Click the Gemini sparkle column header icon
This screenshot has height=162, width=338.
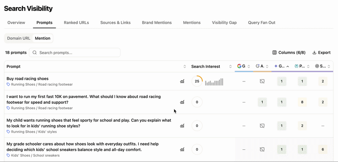pos(276,66)
